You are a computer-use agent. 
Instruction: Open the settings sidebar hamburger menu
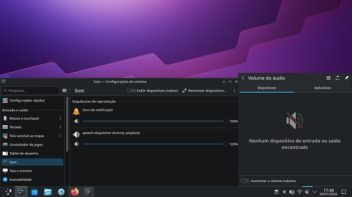[64, 91]
